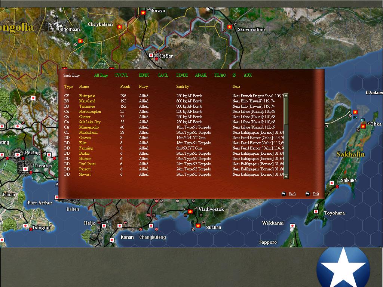
Task: Select the Marblehead ship name
Action: pos(88,133)
